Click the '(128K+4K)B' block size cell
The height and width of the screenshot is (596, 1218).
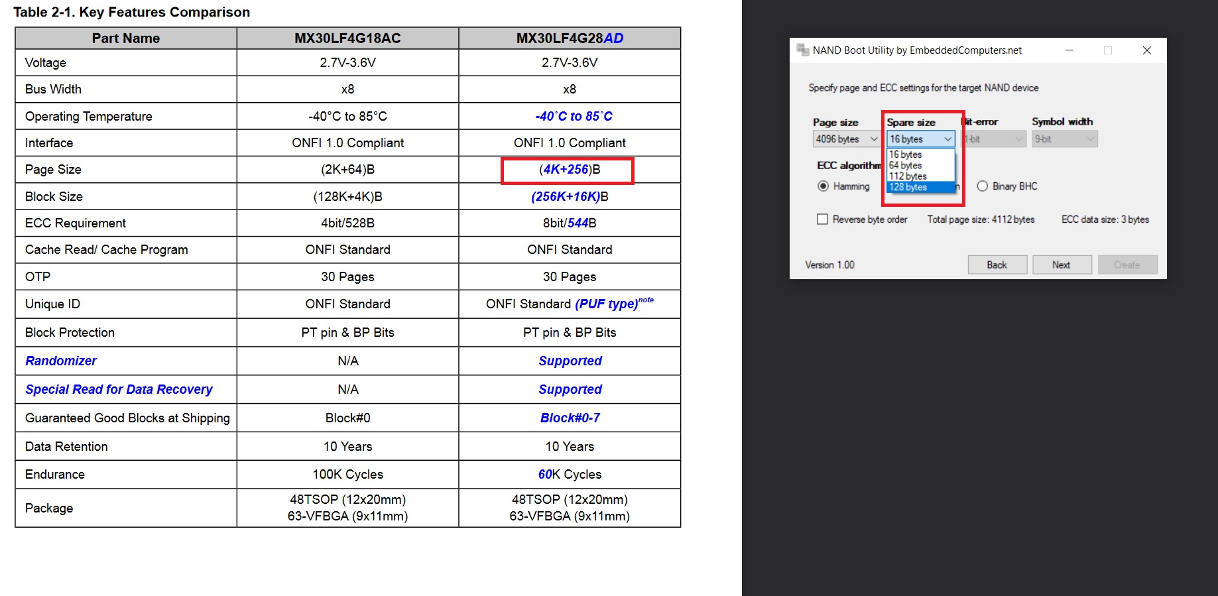(x=347, y=197)
